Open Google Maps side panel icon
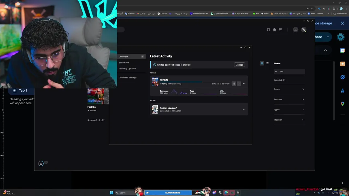Screen dimensions: 349x196 tap(342, 104)
